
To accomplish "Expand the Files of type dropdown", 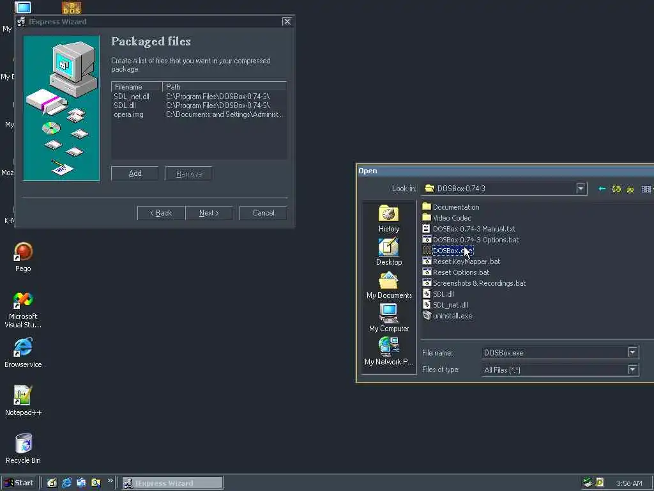I will tap(633, 370).
